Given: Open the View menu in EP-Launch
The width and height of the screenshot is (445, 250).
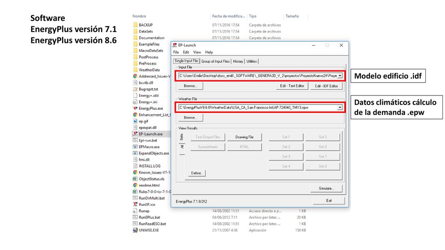Looking at the screenshot, I should click(197, 52).
